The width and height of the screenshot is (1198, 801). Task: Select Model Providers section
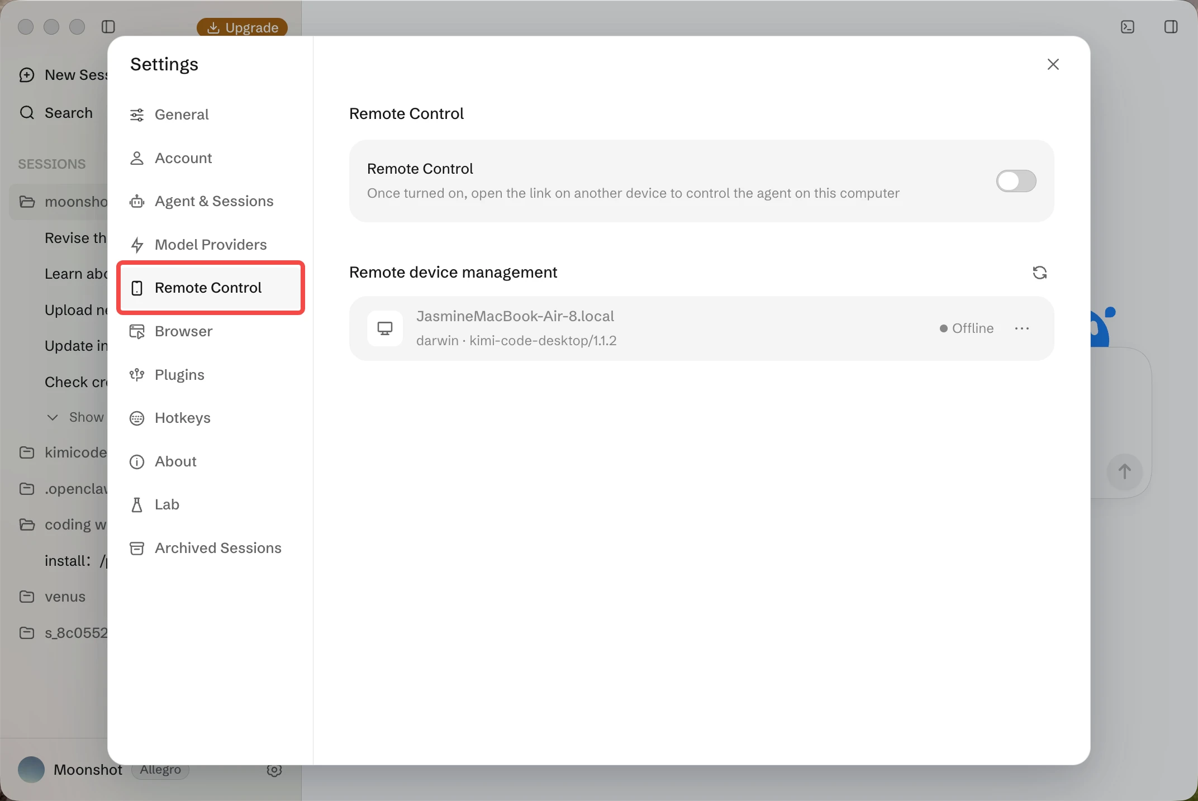210,245
